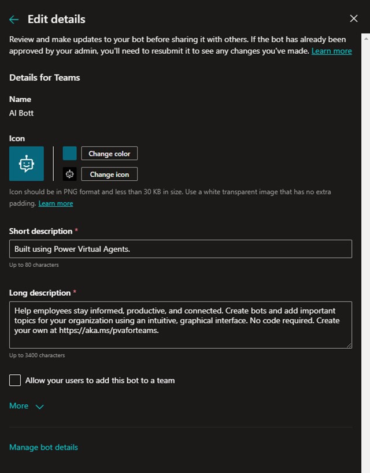Click into the Short description field
Image resolution: width=370 pixels, height=473 pixels.
pos(180,249)
